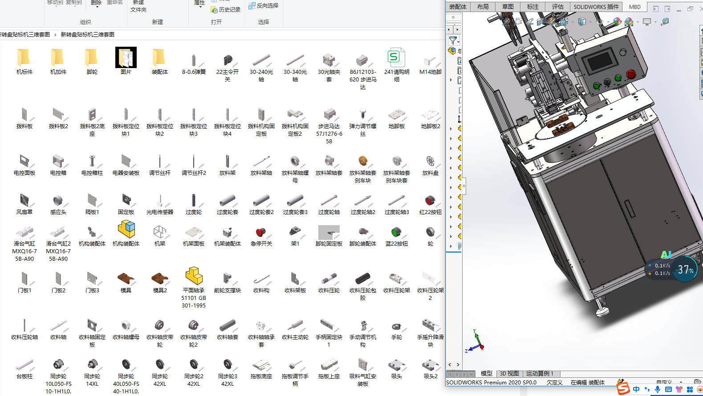The image size is (703, 396).
Task: Click the feature tree filter funnel icon
Action: 453,40
